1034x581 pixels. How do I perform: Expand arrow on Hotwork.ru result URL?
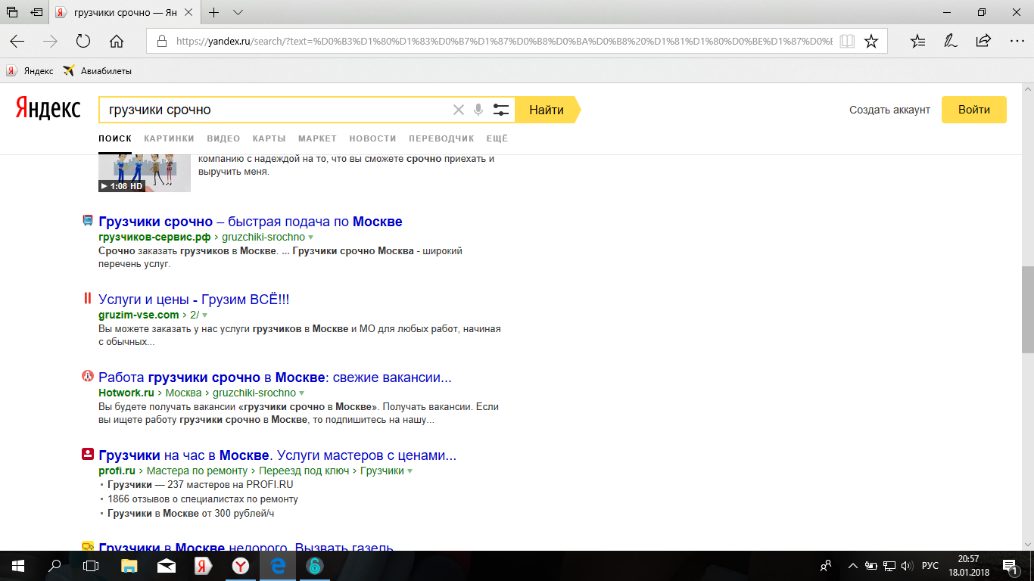pyautogui.click(x=301, y=393)
